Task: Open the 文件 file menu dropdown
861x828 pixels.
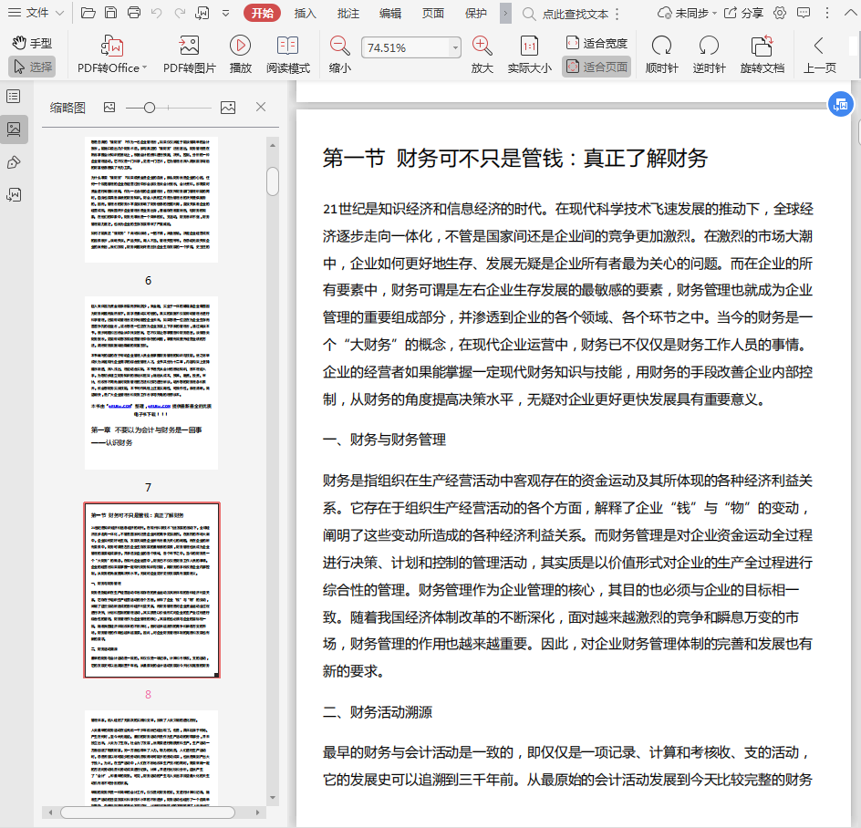Action: tap(37, 13)
